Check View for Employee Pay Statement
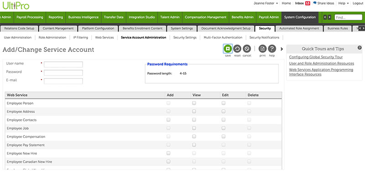 pos(194,145)
